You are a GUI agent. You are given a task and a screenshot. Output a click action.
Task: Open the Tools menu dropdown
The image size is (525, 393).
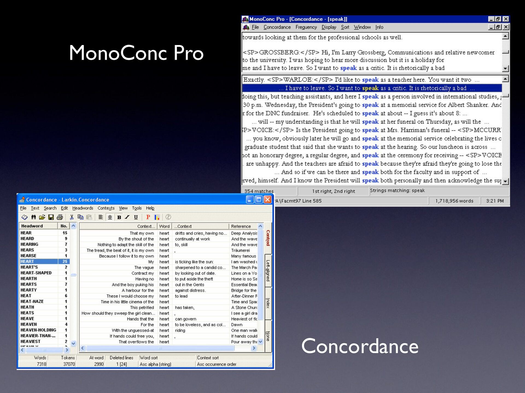(x=137, y=208)
